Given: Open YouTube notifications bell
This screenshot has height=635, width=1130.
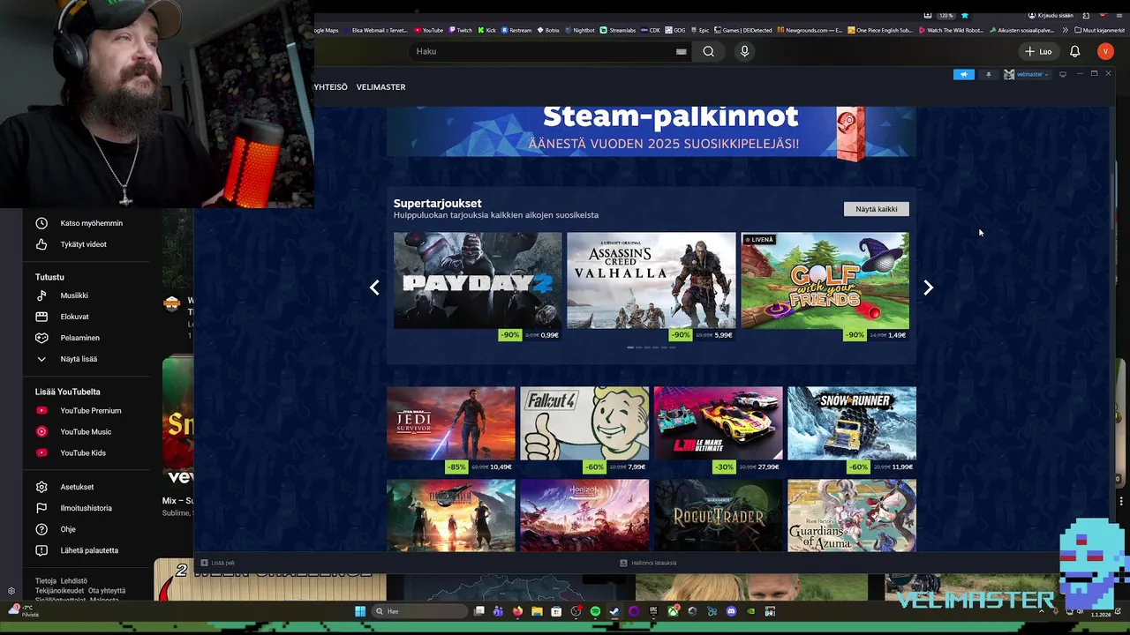Looking at the screenshot, I should coord(1074,51).
